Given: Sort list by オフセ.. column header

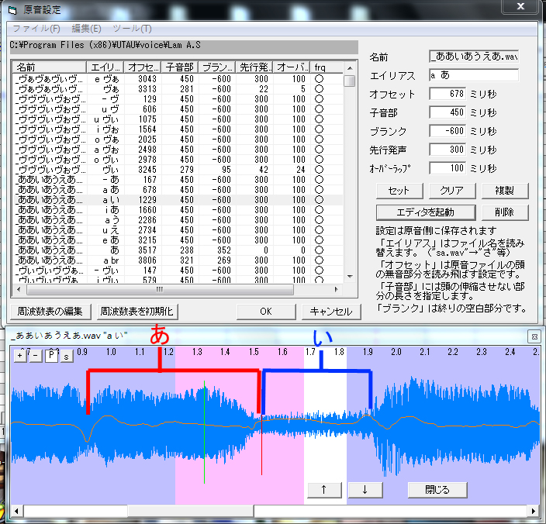Looking at the screenshot, I should 143,67.
